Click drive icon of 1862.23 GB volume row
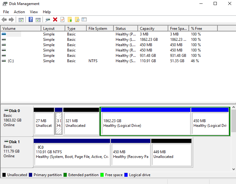236x184 pixels. (4, 40)
